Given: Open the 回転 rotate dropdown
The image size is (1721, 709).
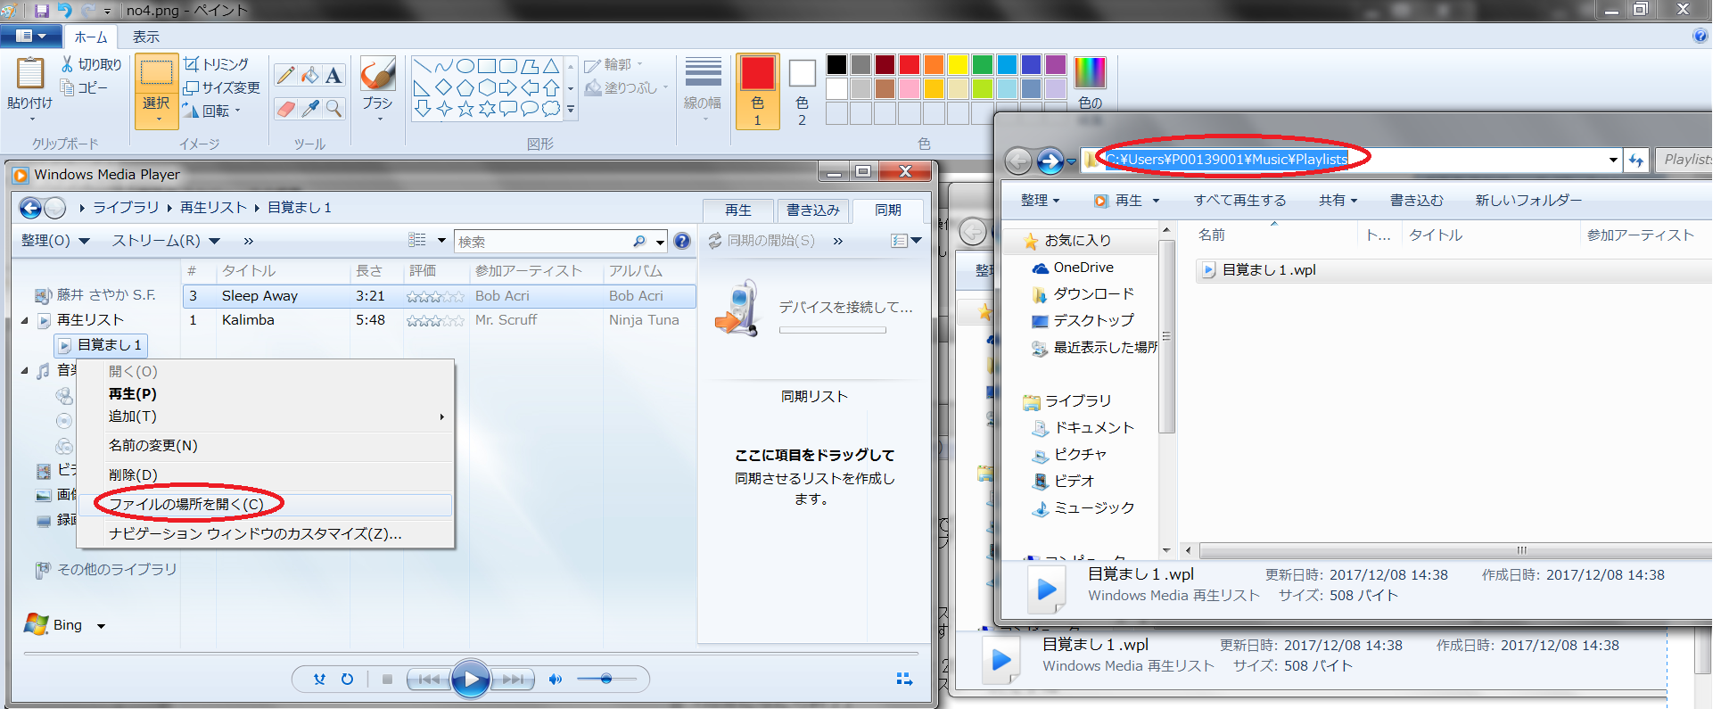Looking at the screenshot, I should (x=211, y=111).
